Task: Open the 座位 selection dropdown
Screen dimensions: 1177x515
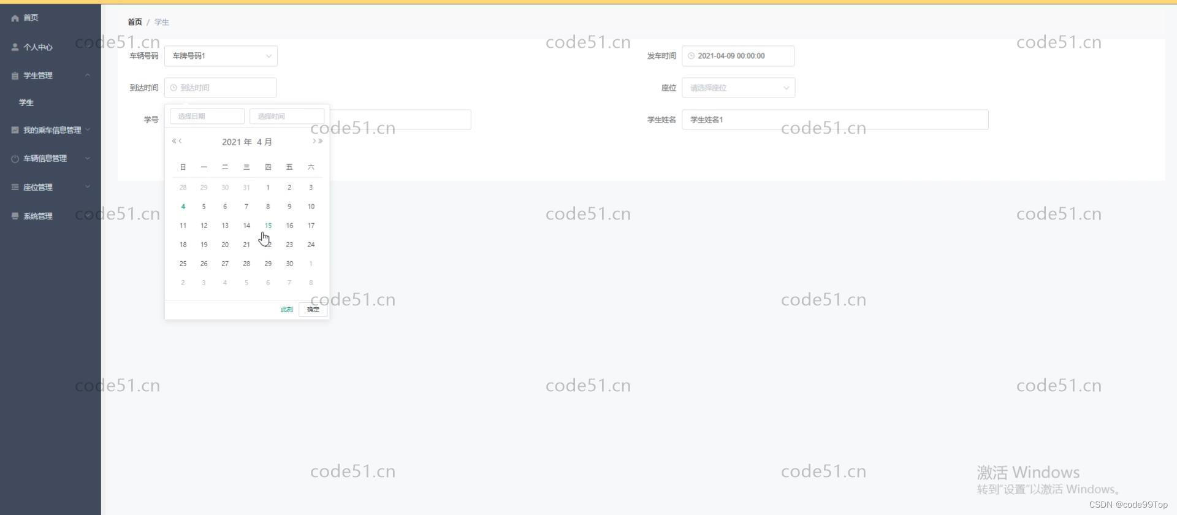Action: (x=738, y=88)
